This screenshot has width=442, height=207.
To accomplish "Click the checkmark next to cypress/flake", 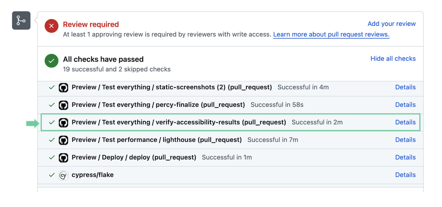I will (x=52, y=175).
